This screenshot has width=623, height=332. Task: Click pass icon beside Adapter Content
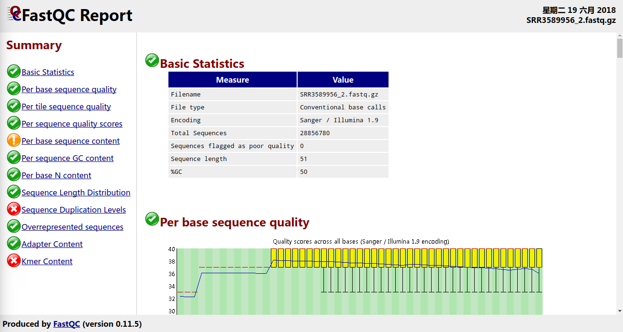(14, 244)
